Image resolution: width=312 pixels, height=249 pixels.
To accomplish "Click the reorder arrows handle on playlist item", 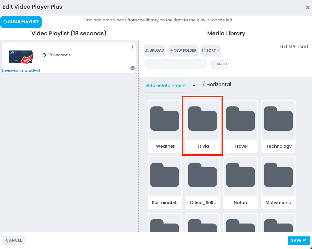I will 132,46.
